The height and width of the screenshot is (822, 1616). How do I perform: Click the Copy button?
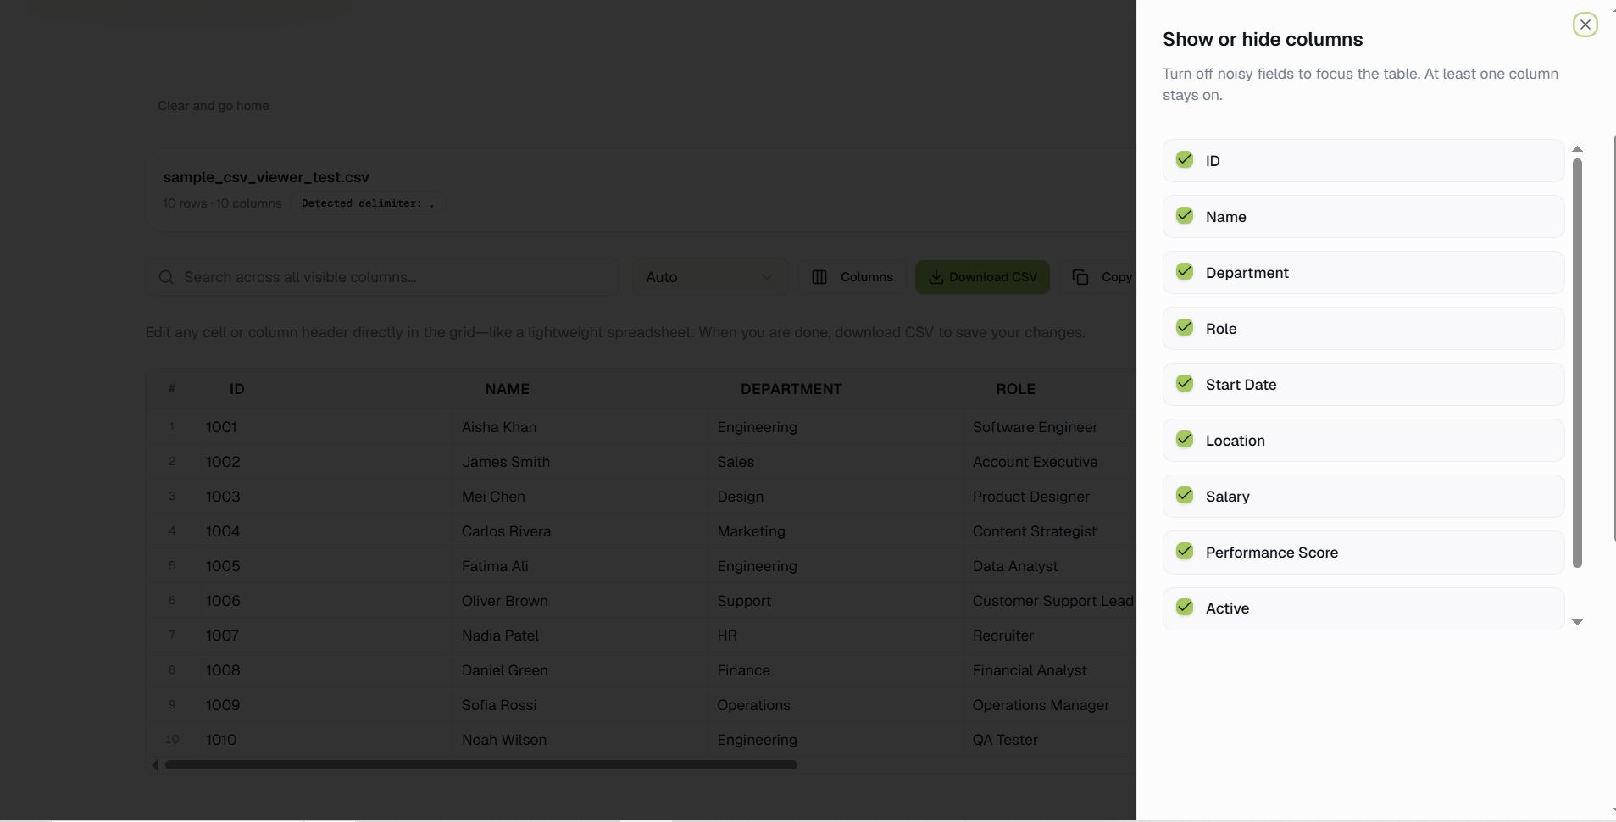point(1099,277)
